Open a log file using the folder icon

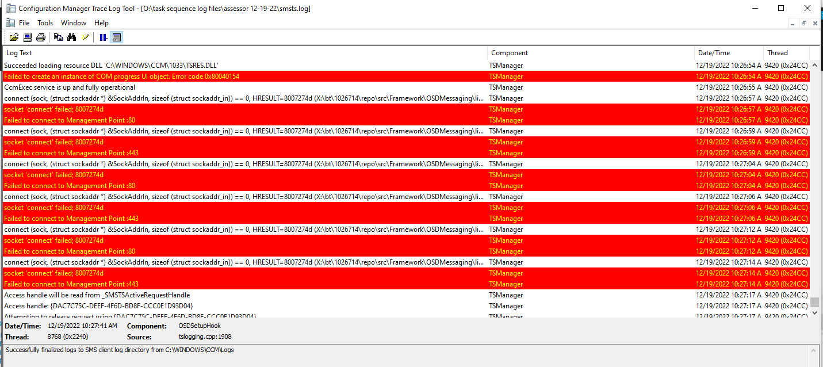(14, 37)
